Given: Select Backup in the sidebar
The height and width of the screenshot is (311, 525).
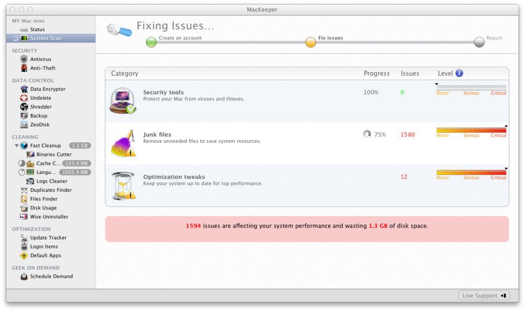Looking at the screenshot, I should coord(38,116).
